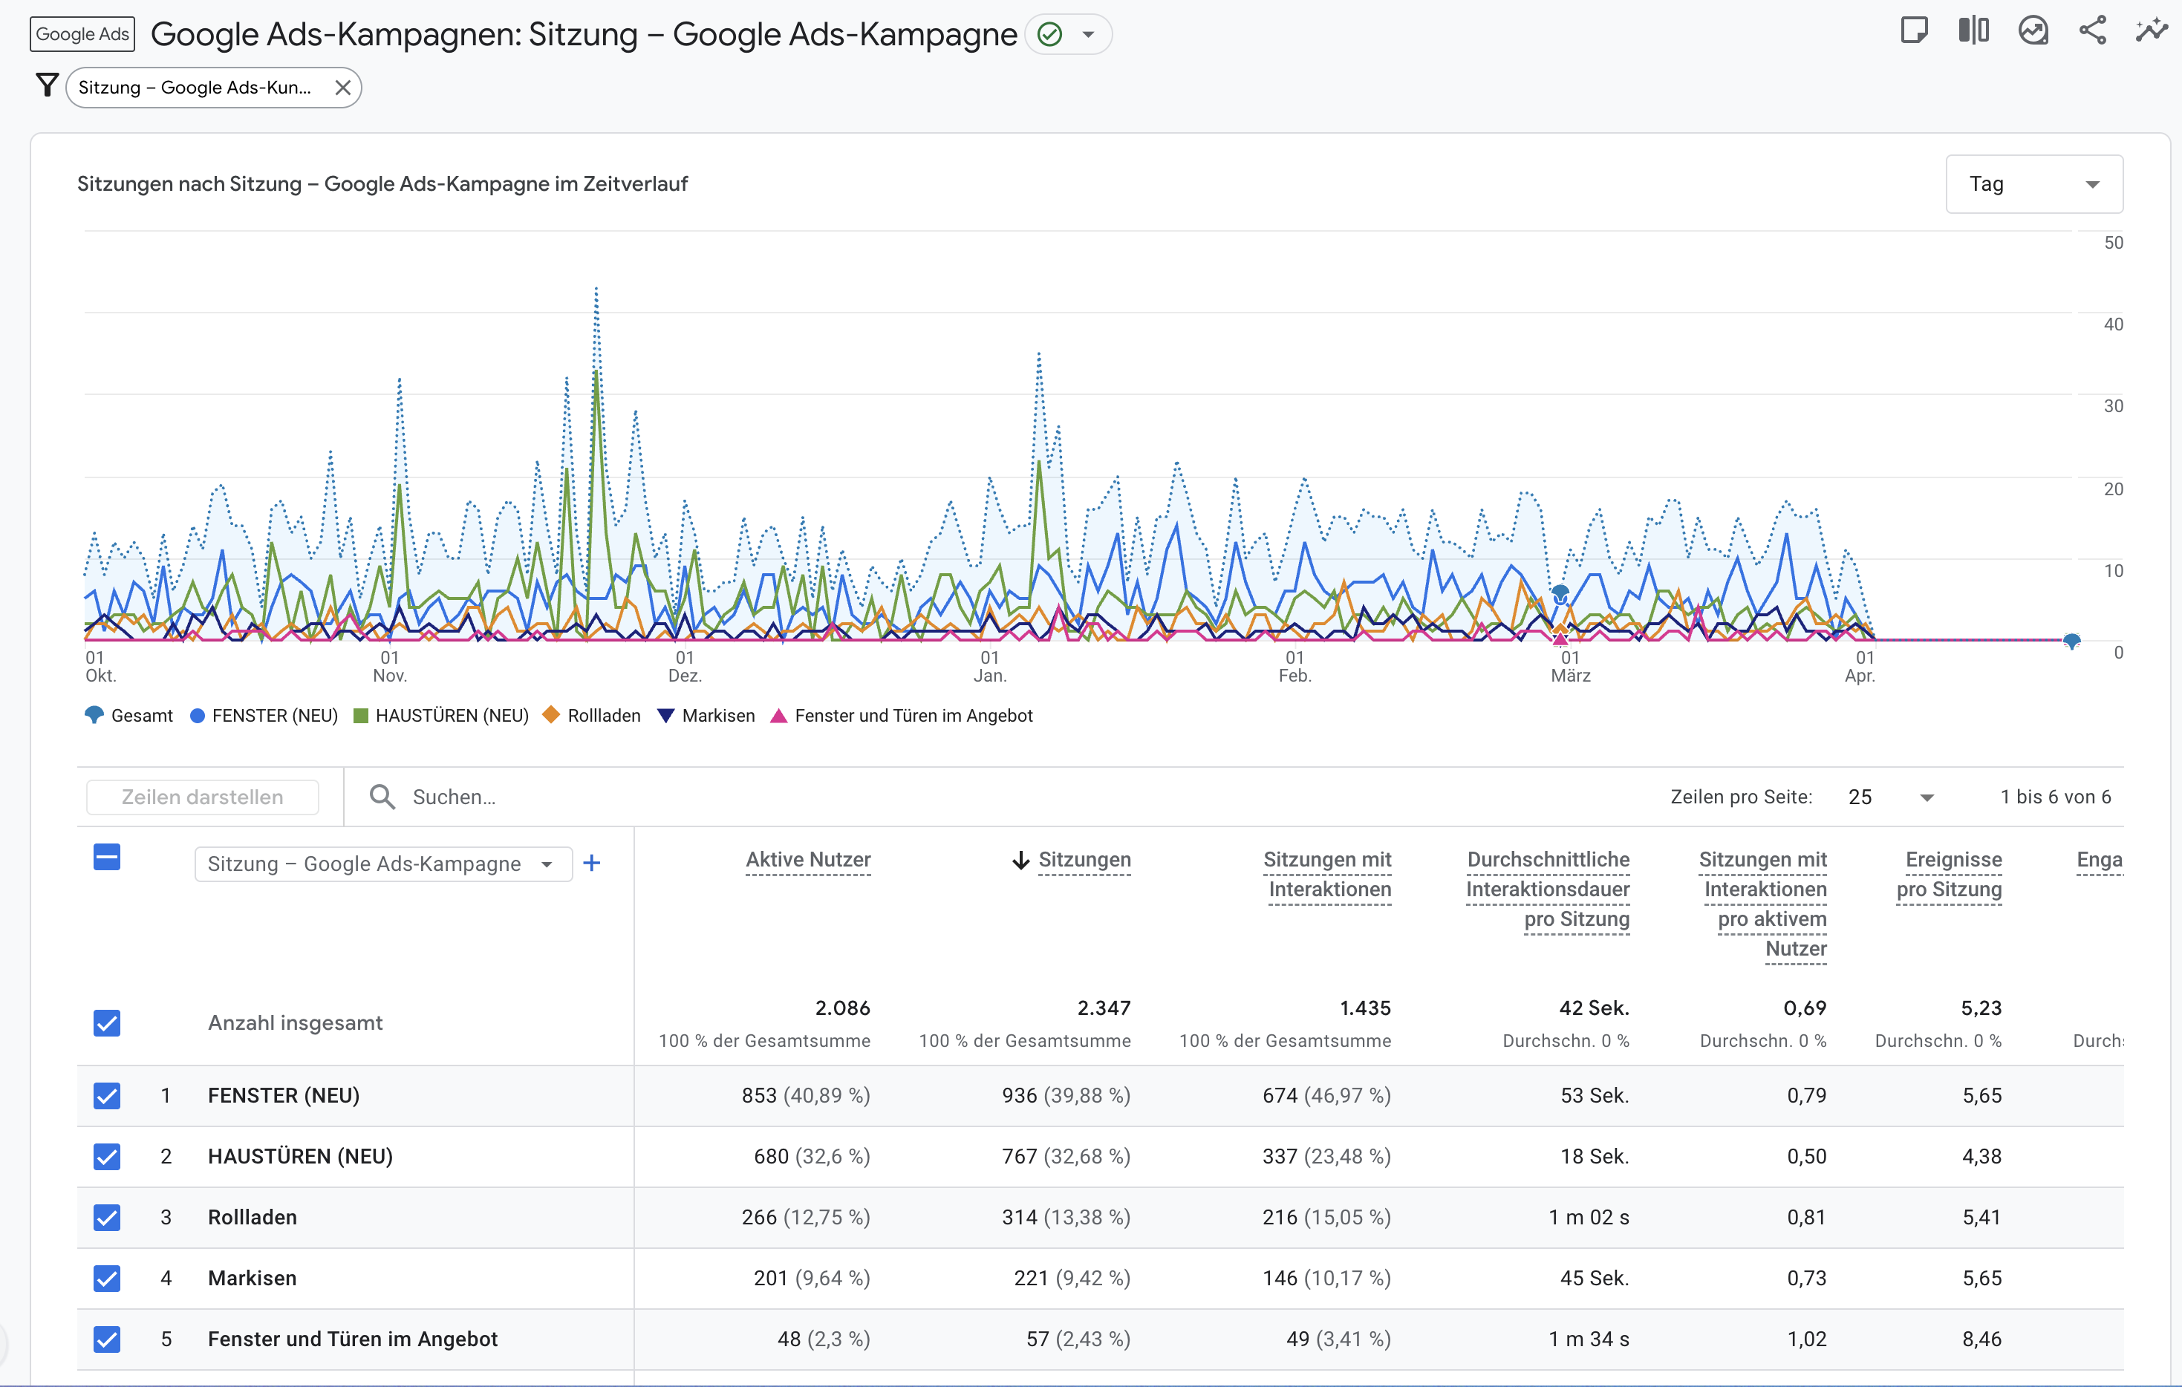Viewport: 2182px width, 1387px height.
Task: Uncheck the Markisen table row
Action: [106, 1279]
